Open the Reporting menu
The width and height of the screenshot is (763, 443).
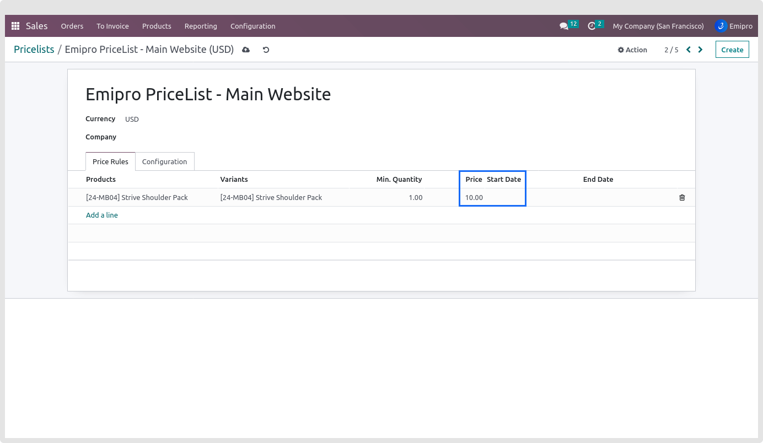pyautogui.click(x=201, y=26)
